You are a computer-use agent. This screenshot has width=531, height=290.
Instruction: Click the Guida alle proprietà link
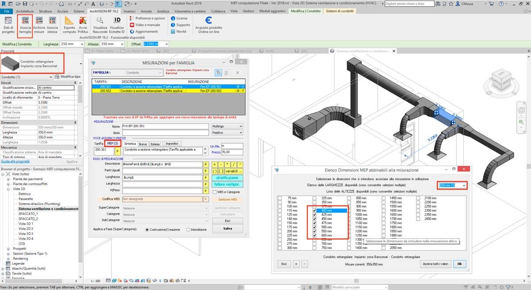[15, 161]
